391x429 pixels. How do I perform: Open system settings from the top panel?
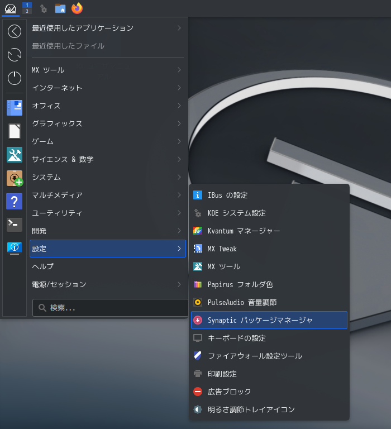click(43, 9)
